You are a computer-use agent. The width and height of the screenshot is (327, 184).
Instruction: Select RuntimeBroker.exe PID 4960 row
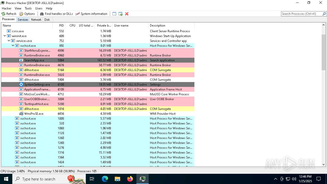(x=98, y=55)
